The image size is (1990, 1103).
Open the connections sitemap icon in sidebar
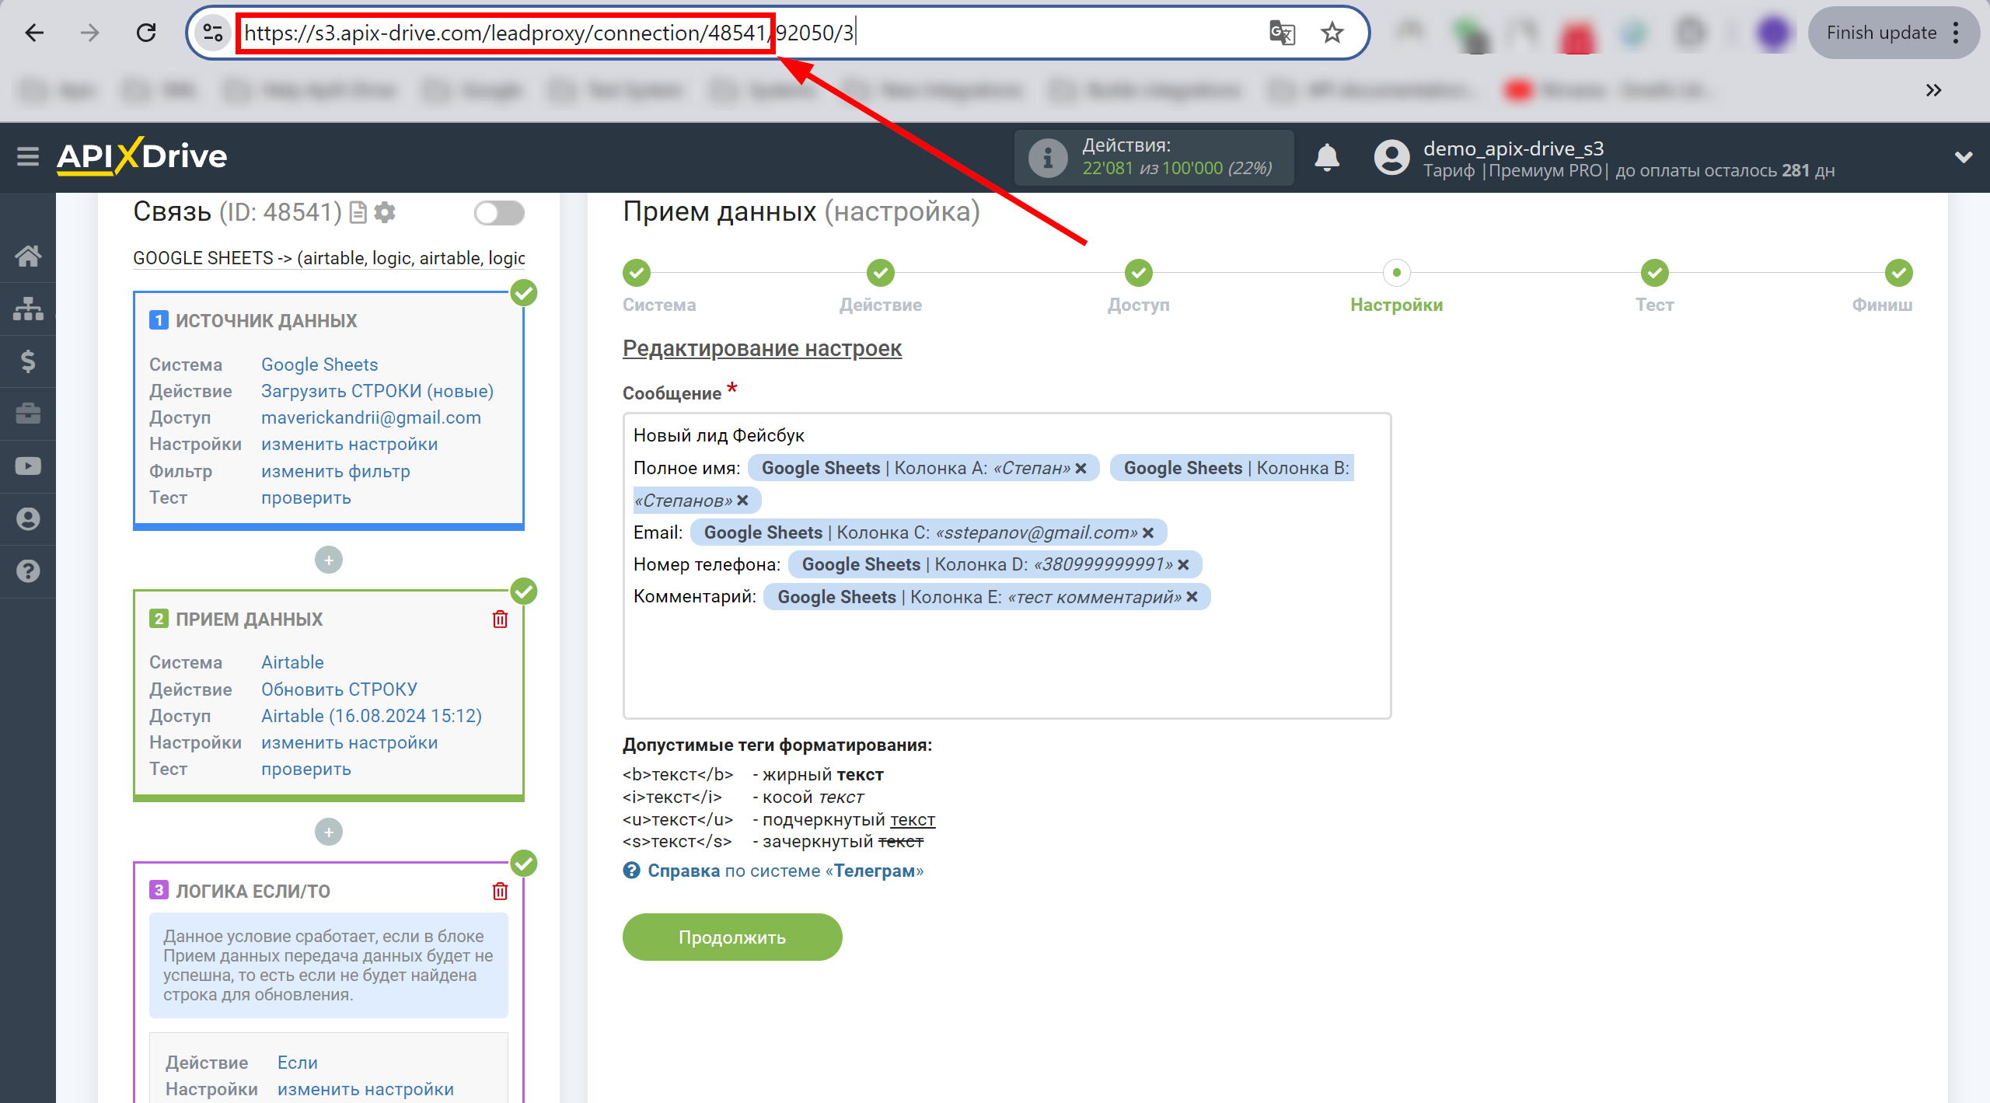pyautogui.click(x=28, y=309)
